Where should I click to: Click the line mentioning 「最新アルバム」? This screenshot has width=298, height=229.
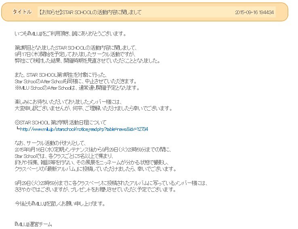[95, 169]
